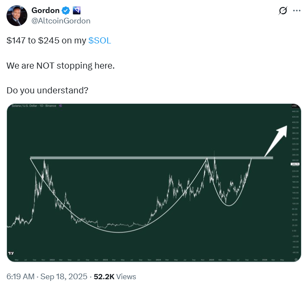Open the 6:19 AM · Sep 18, 2025 timestamp

coord(47,276)
